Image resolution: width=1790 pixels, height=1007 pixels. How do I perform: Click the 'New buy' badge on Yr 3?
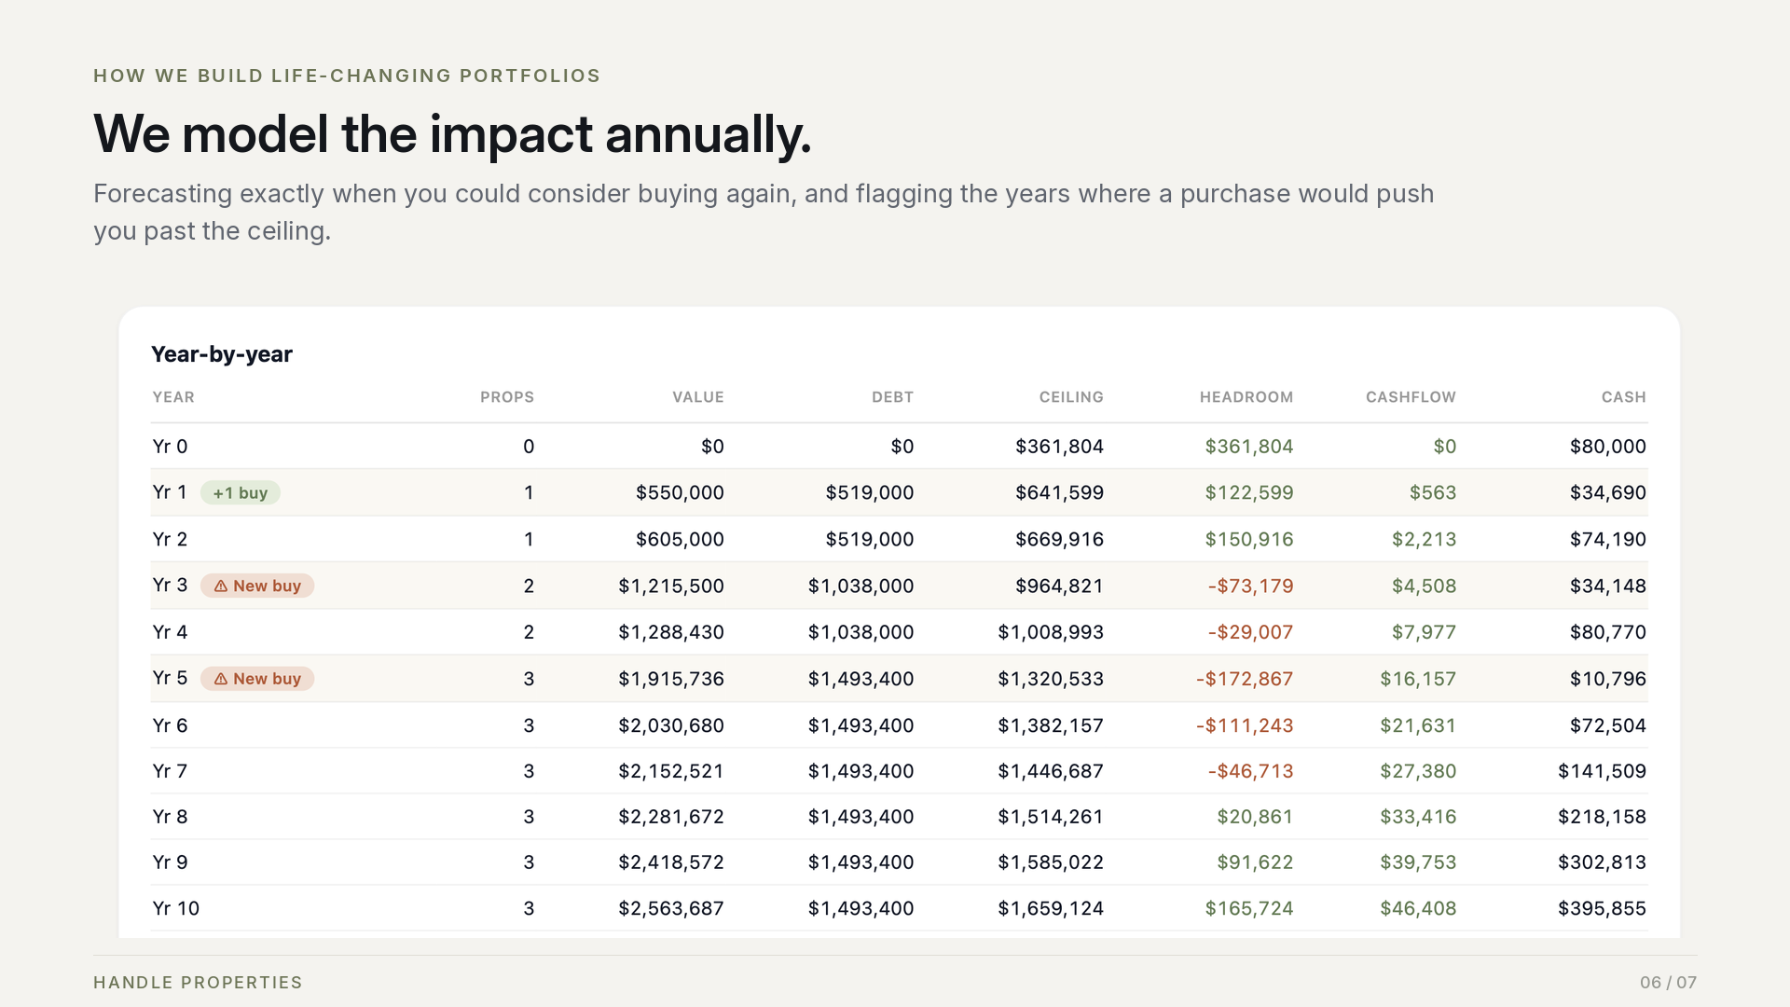pyautogui.click(x=257, y=586)
